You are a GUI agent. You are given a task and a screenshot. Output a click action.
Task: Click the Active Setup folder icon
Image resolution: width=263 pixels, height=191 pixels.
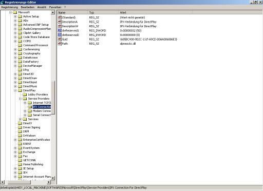(x=20, y=16)
